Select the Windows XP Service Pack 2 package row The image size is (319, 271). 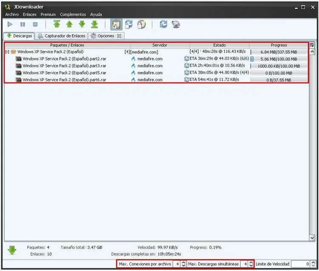pos(157,52)
